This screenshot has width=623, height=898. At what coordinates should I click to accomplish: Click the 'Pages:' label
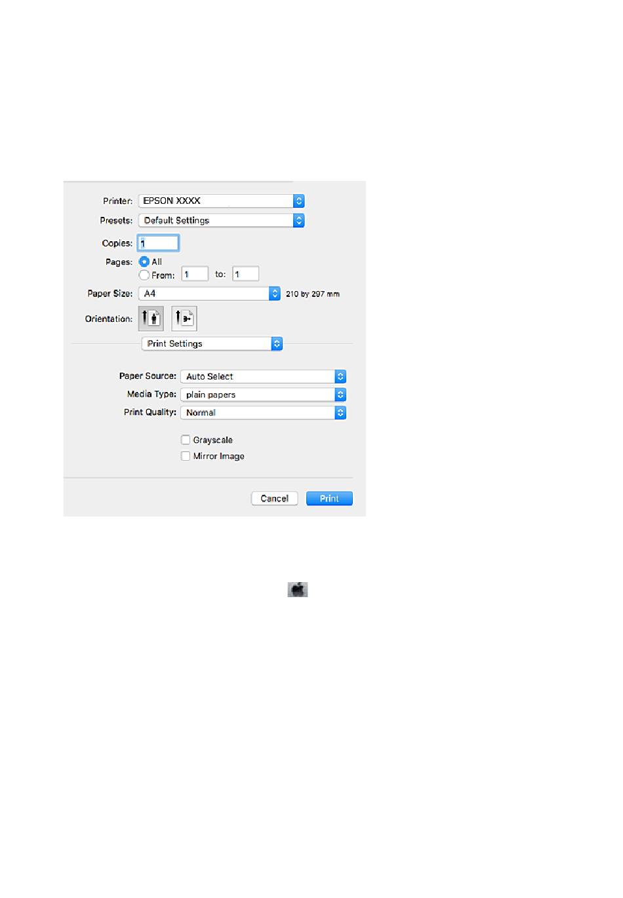click(x=119, y=262)
